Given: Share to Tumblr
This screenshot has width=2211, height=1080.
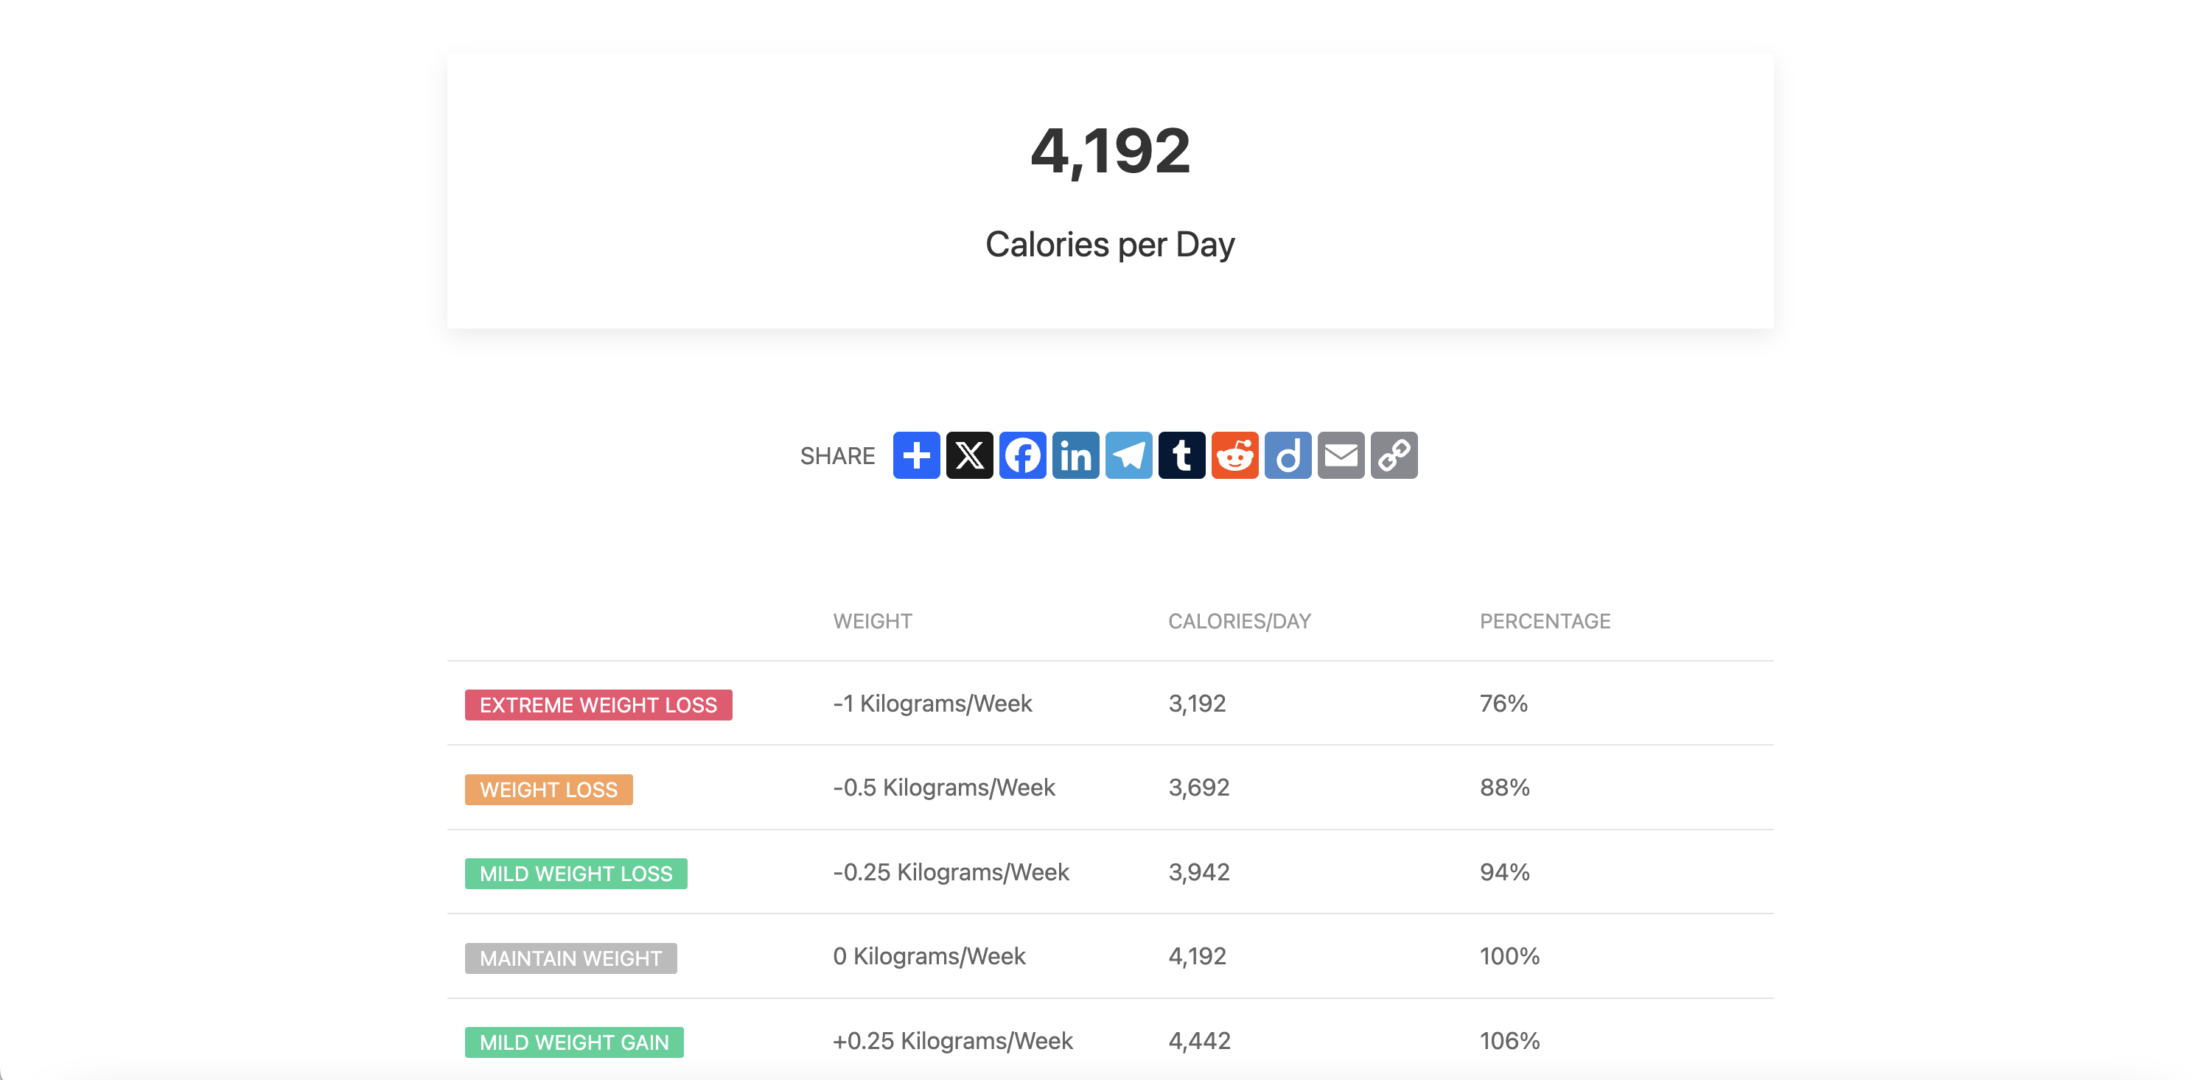Looking at the screenshot, I should [x=1183, y=455].
